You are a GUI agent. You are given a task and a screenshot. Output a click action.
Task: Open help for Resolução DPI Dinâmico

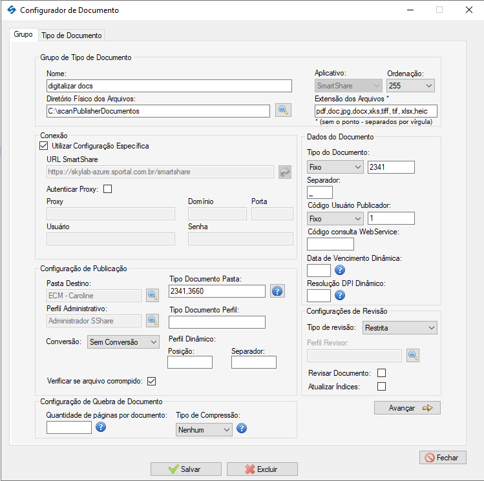(x=340, y=296)
